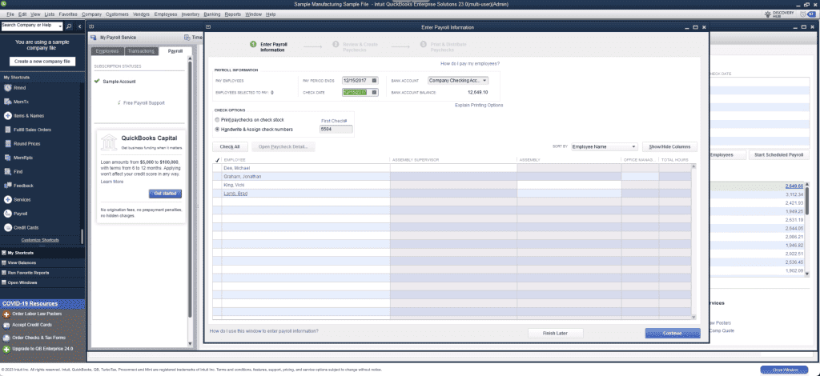This screenshot has width=820, height=376.
Task: Open the Bank Account dropdown
Action: tap(457, 81)
